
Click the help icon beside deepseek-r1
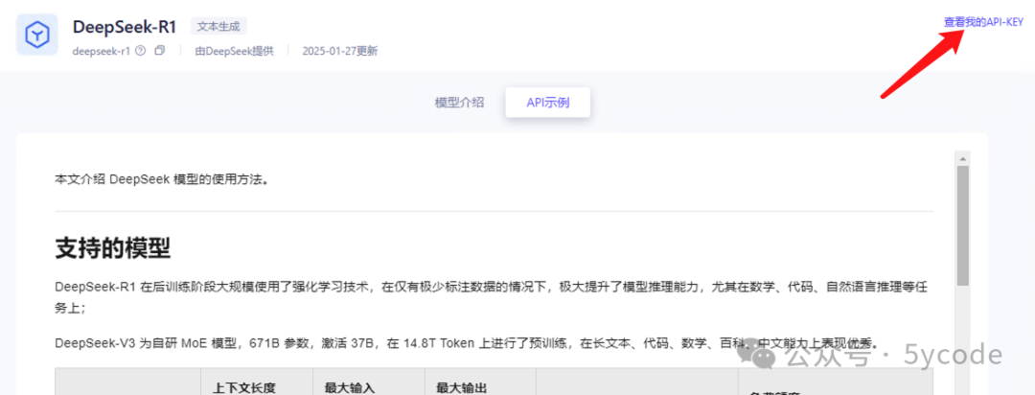(140, 51)
